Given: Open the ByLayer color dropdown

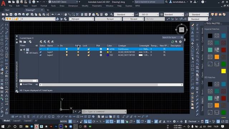Looking at the screenshot, I should pos(81,19).
